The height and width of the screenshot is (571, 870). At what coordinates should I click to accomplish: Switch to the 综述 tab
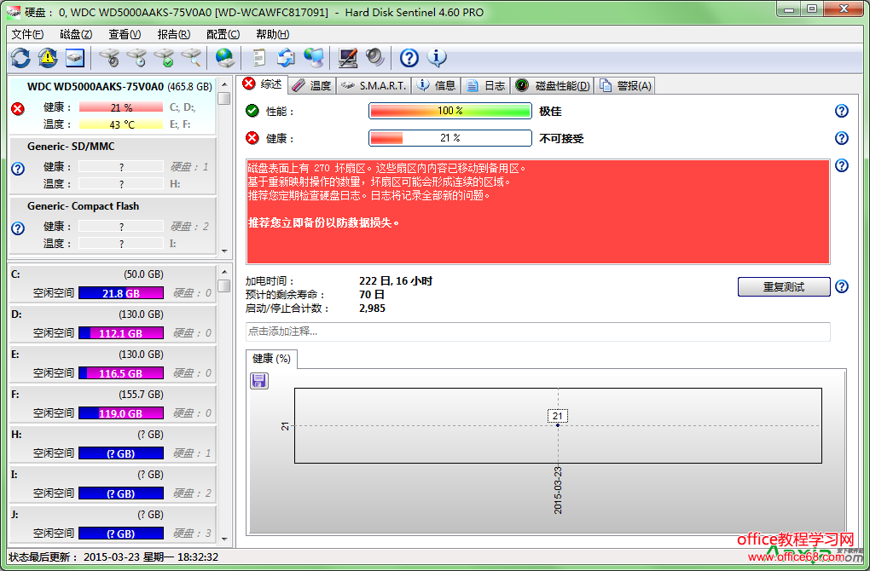click(264, 84)
